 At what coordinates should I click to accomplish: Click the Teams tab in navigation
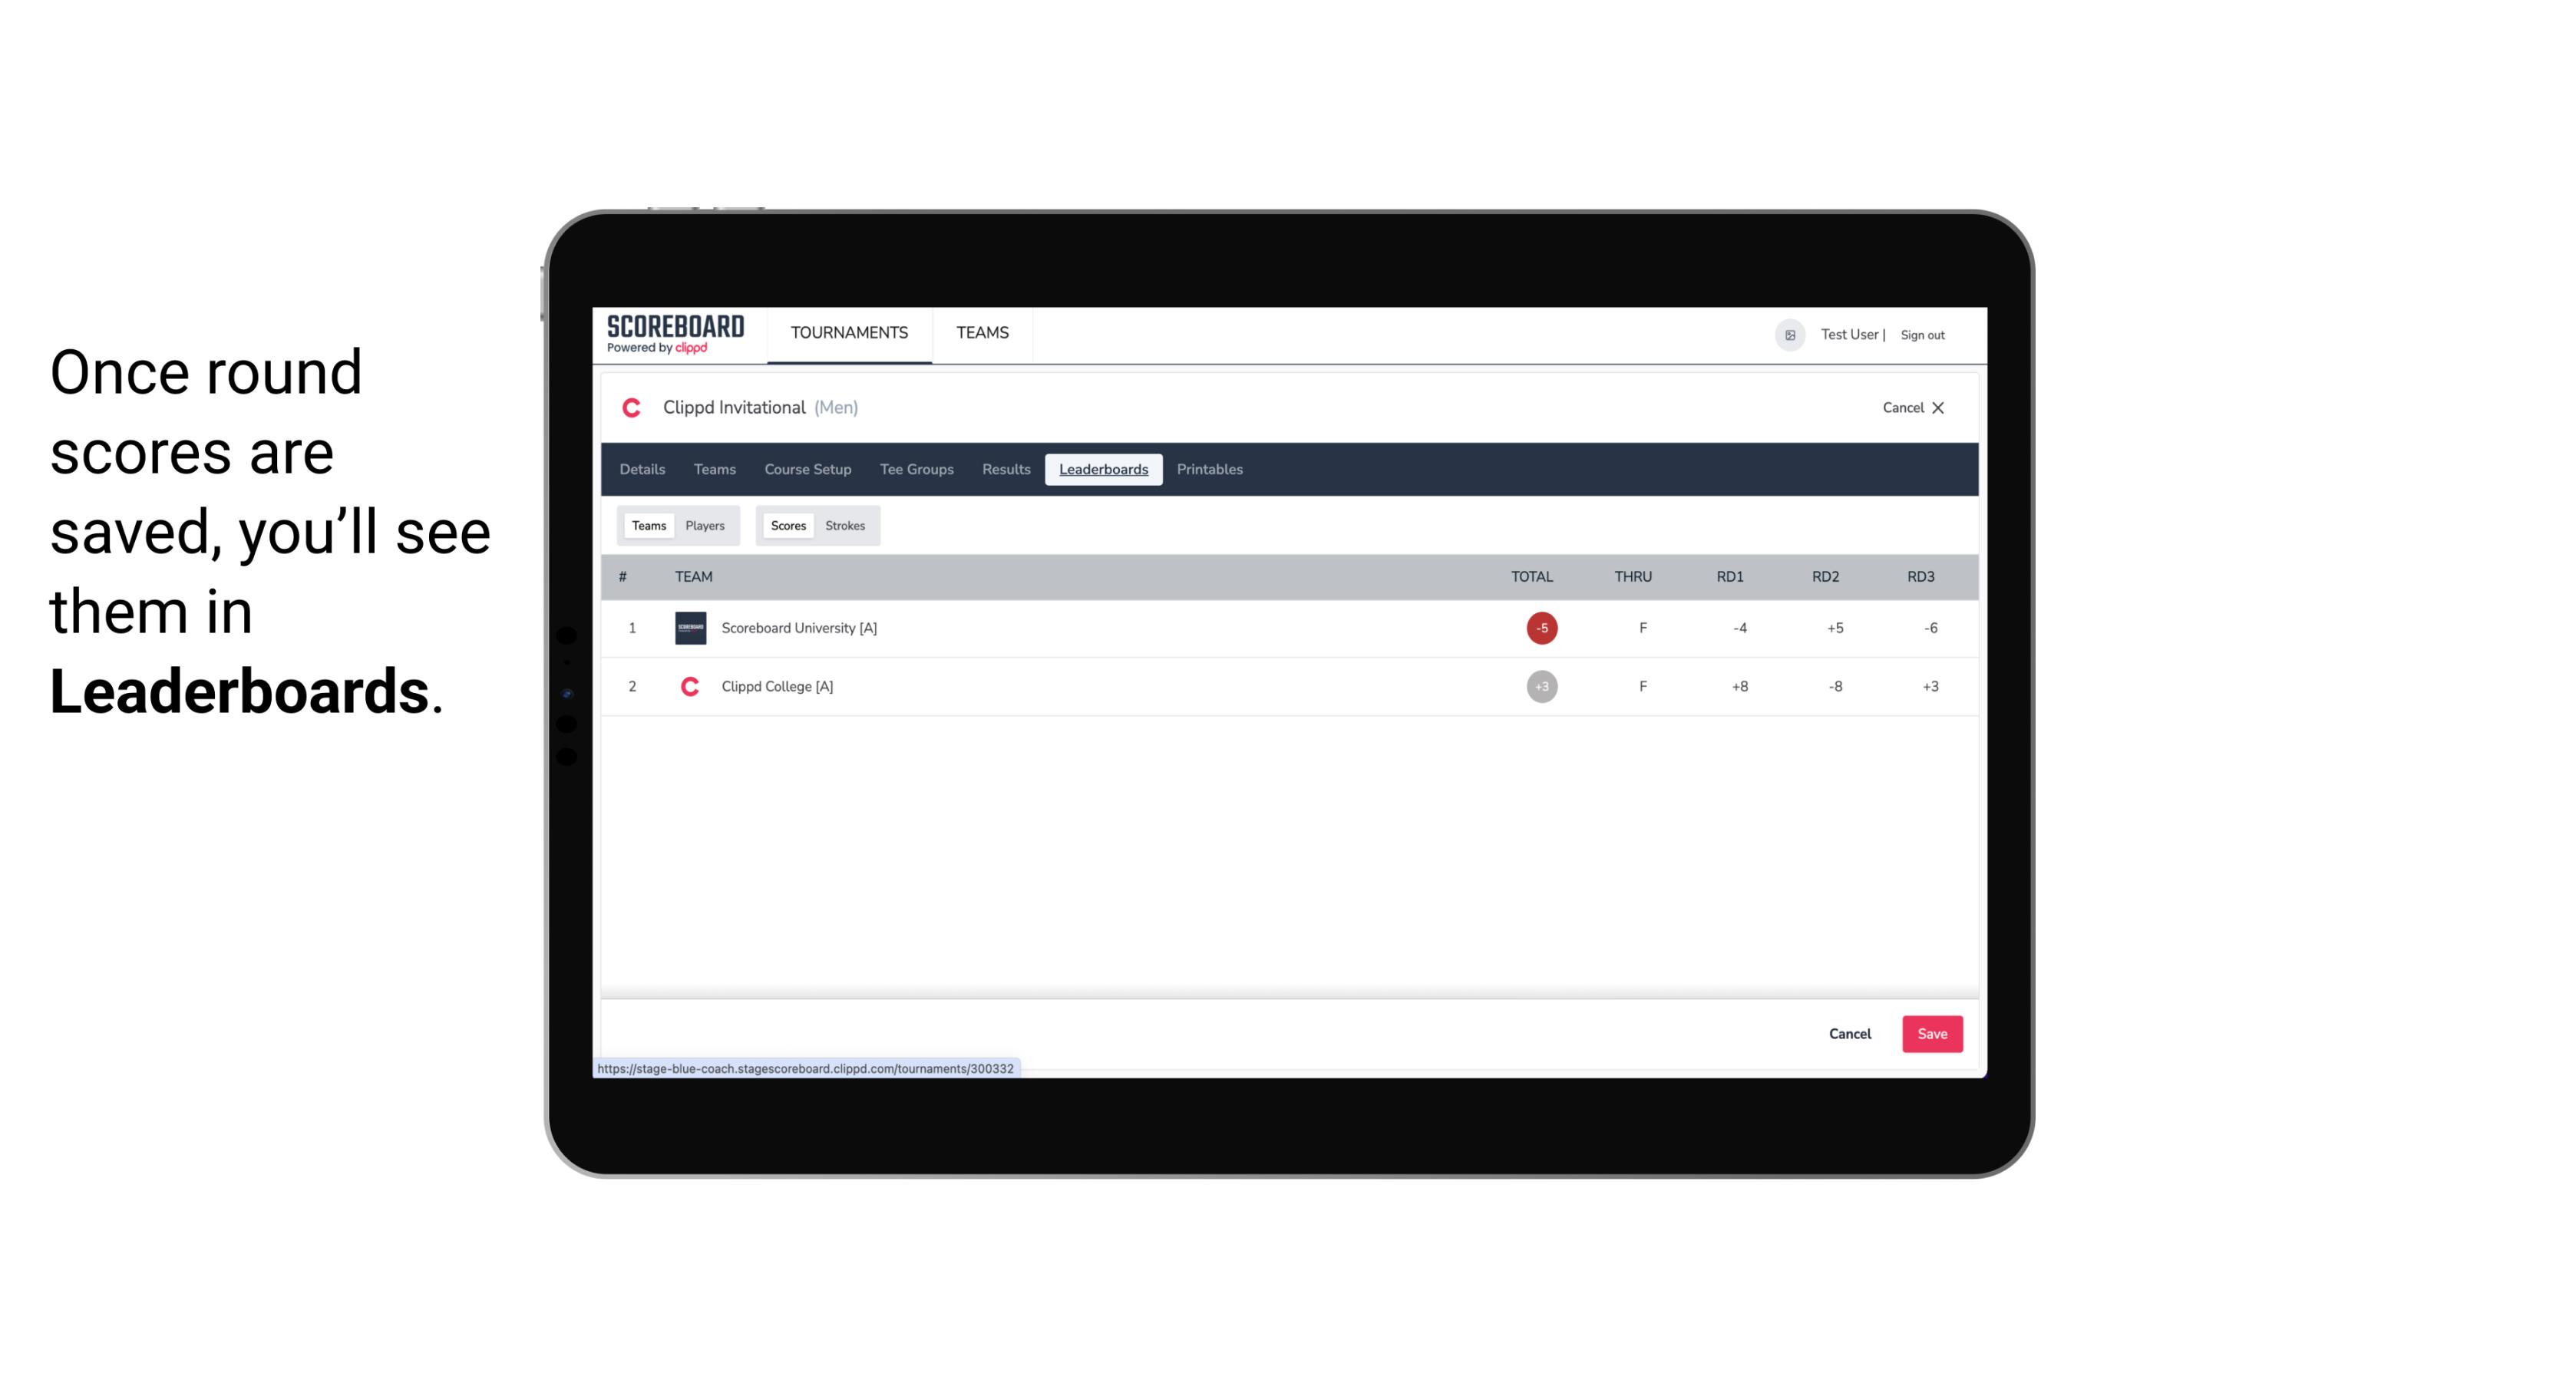[980, 335]
